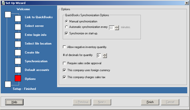Image resolution: width=190 pixels, height=110 pixels.
Task: Click the Setup - Finished step box
Action: tap(8, 84)
